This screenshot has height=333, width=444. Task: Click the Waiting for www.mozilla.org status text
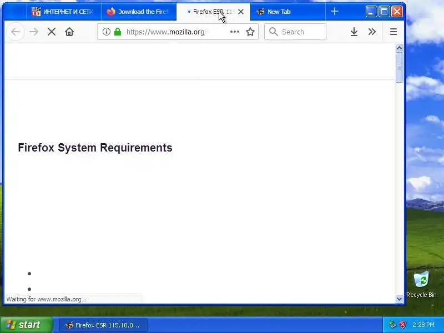point(46,299)
